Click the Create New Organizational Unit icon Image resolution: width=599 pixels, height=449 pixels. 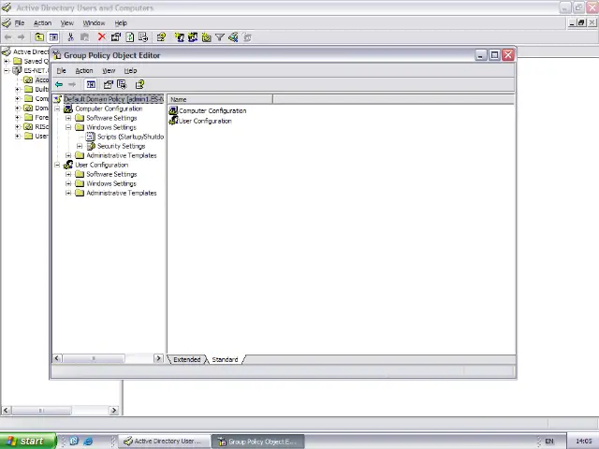coord(206,37)
